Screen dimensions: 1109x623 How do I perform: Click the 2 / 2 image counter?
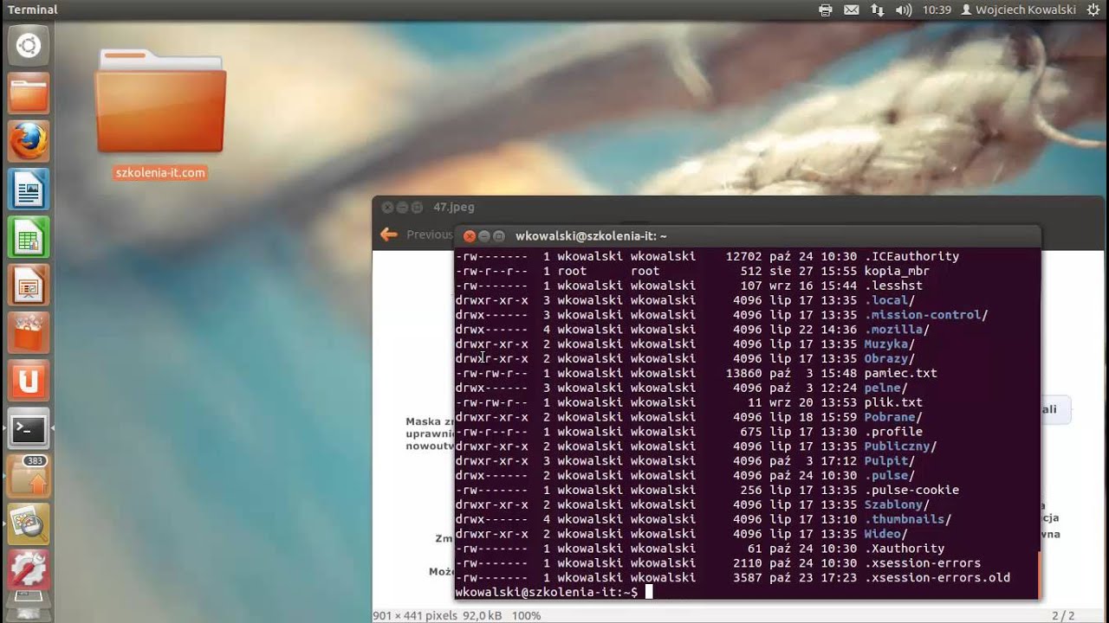click(1062, 615)
